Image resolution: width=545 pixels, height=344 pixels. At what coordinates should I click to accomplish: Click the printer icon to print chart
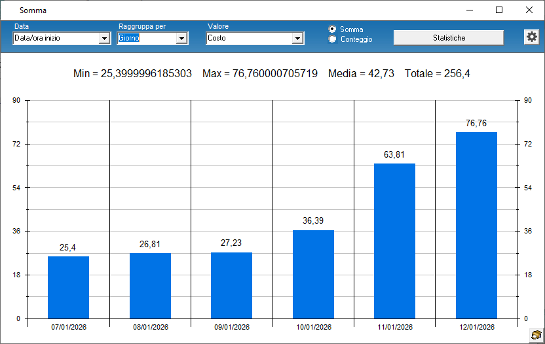coord(535,335)
